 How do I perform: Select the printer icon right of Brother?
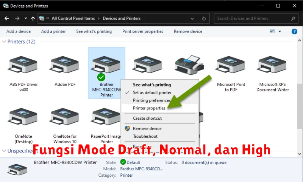148,64
